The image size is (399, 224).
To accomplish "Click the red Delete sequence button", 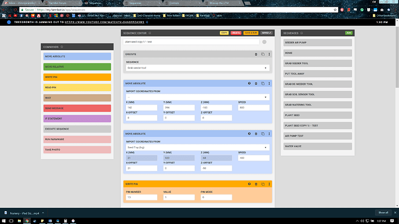I will [236, 33].
